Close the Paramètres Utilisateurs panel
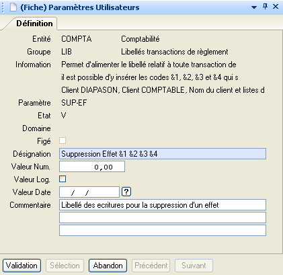Screen dimensions: 283x275 [x=276, y=7]
